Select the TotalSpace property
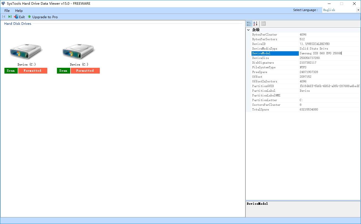This screenshot has width=361, height=224. coord(260,110)
